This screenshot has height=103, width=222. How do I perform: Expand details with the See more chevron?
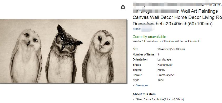coord(134,85)
